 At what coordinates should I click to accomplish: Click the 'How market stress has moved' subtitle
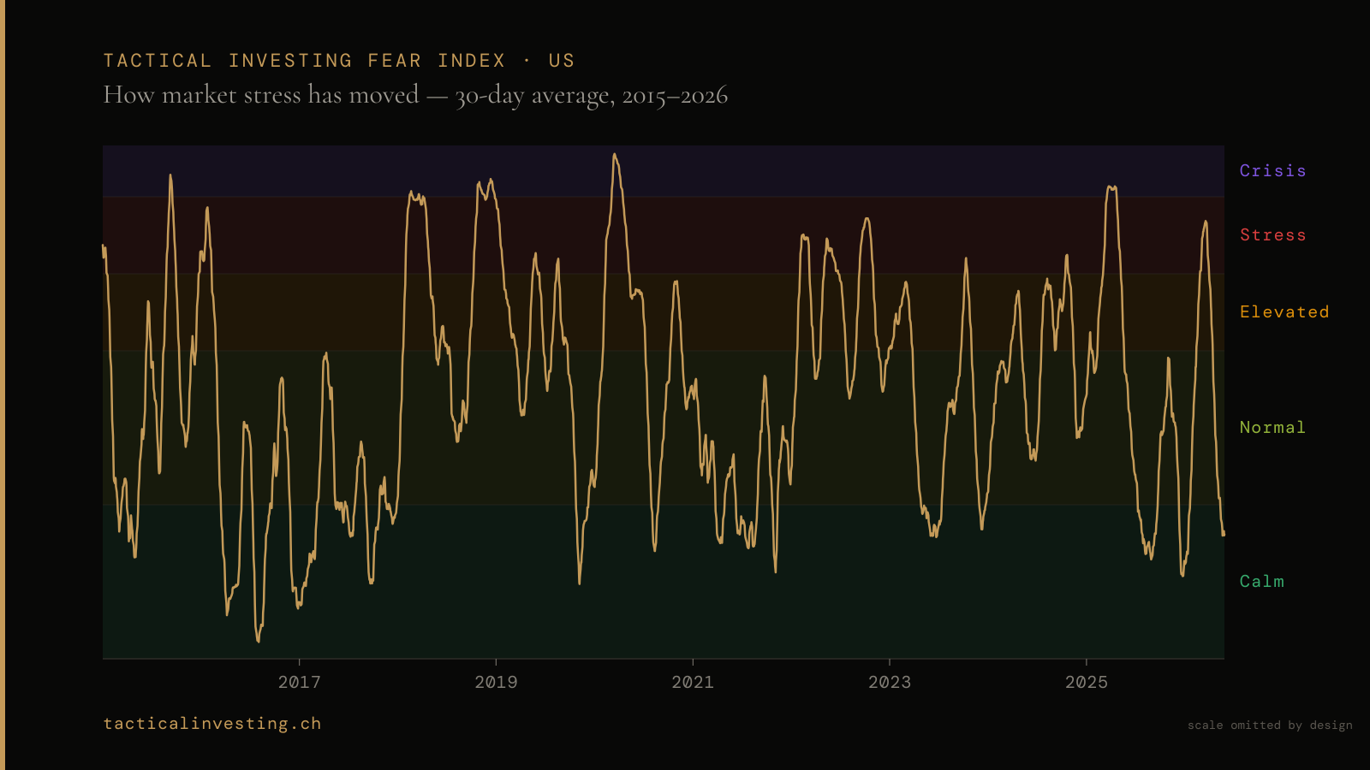[x=415, y=95]
